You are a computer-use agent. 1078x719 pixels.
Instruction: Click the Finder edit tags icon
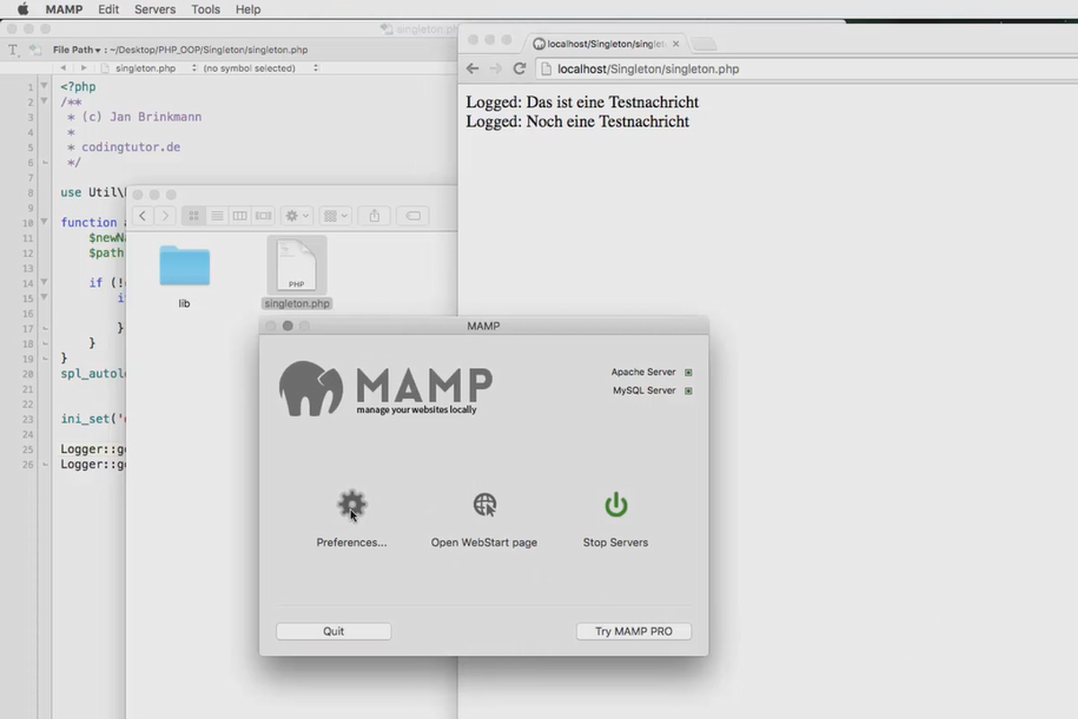pos(412,216)
